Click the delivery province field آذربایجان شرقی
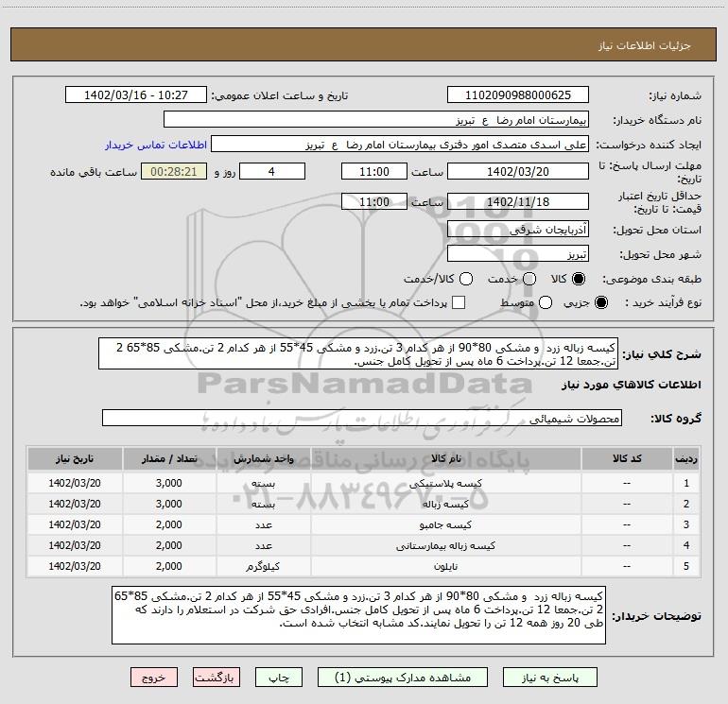Viewport: 728px width, 704px height. click(518, 229)
